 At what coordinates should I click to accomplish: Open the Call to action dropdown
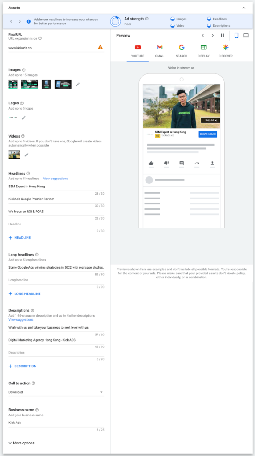tap(56, 392)
